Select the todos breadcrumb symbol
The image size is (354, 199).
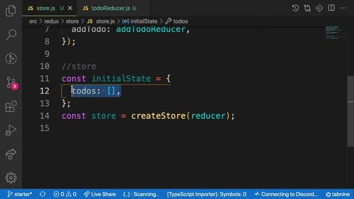click(x=176, y=21)
